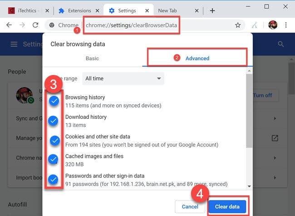Click the Clear browsing data title
This screenshot has width=295, height=216.
78,44
